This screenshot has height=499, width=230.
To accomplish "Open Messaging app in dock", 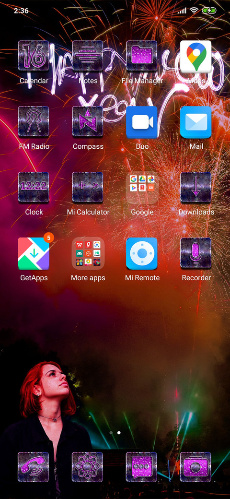I will click(x=142, y=467).
